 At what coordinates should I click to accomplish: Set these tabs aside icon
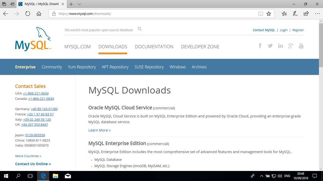pos(12,4)
